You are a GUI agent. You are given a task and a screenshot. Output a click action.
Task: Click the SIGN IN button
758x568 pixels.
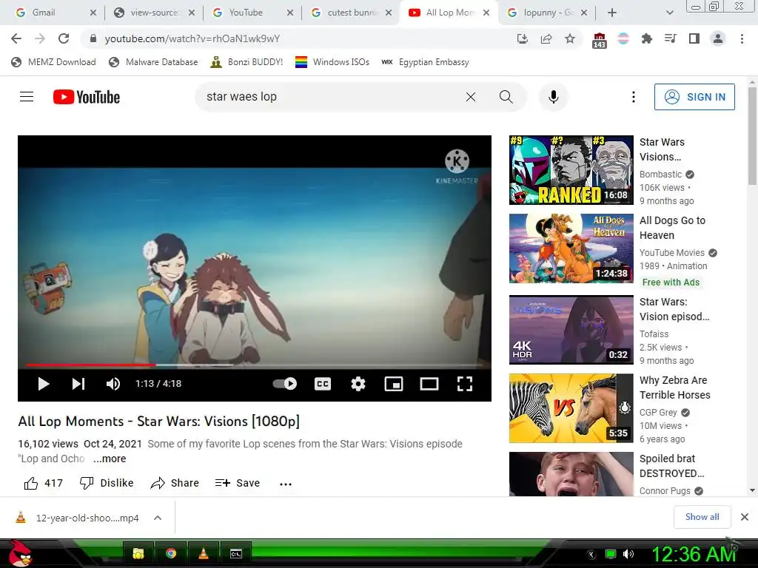694,97
